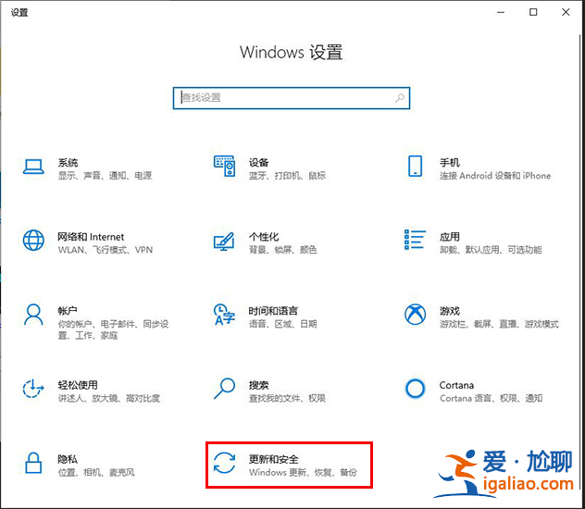Click the description 游戏栏、截屏、直播、游戏模式
Image resolution: width=585 pixels, height=509 pixels.
pos(499,324)
